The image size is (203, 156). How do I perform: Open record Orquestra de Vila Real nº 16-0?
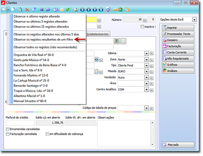pos(34,55)
